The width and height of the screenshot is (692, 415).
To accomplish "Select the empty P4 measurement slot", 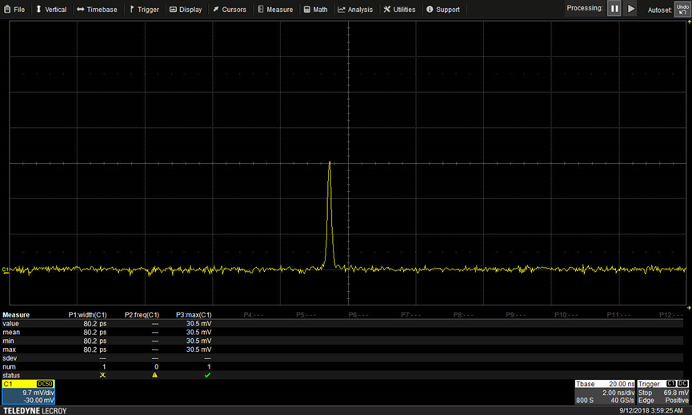I will point(254,315).
